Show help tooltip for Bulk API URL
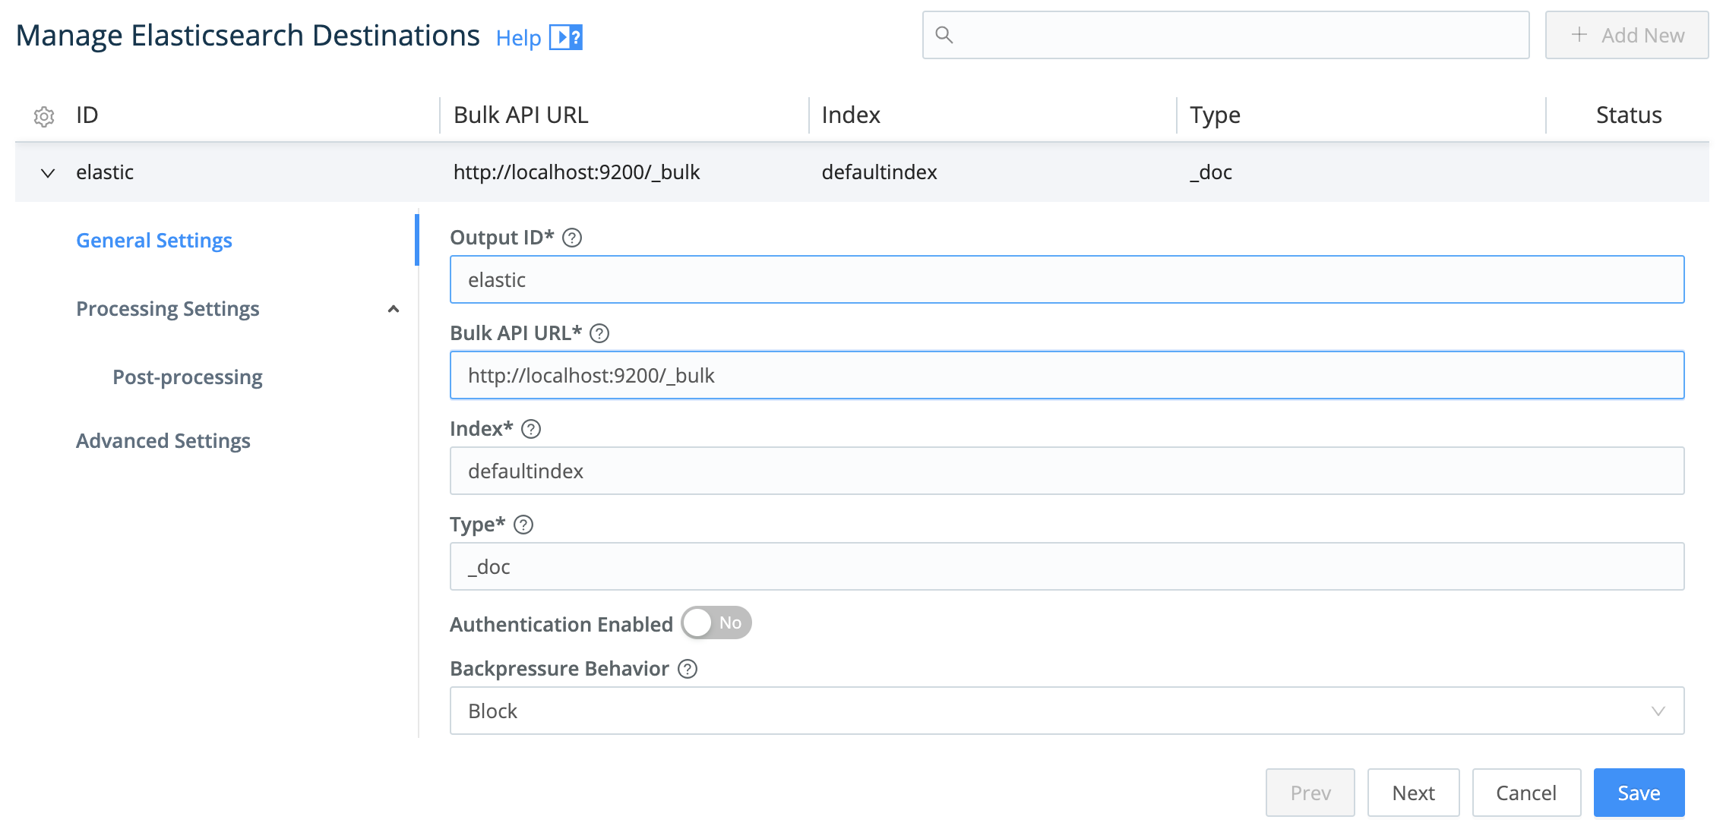Screen dimensions: 1723x829 coord(599,333)
